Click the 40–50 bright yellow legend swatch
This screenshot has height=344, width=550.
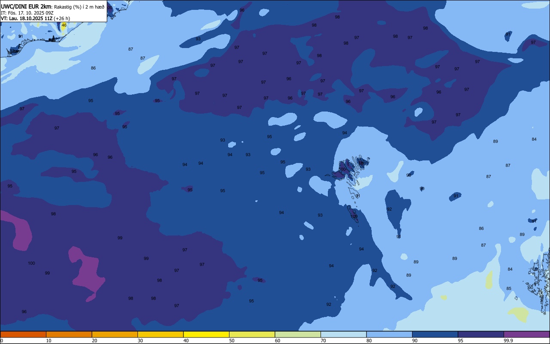[x=206, y=334]
